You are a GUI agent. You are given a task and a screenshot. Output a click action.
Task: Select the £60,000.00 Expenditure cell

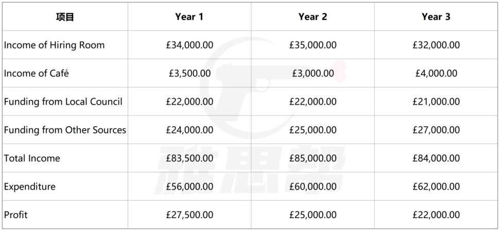(313, 187)
